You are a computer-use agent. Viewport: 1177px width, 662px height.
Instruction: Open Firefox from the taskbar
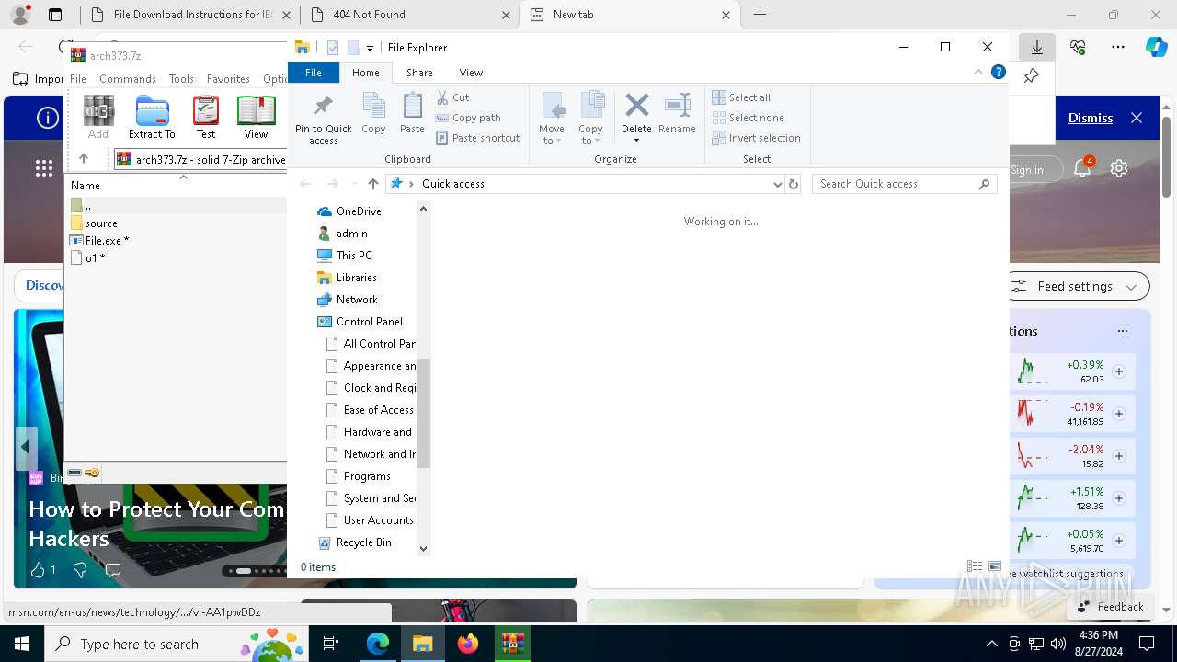click(468, 644)
